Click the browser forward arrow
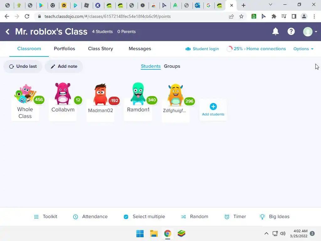321x241 pixels. pyautogui.click(x=17, y=16)
